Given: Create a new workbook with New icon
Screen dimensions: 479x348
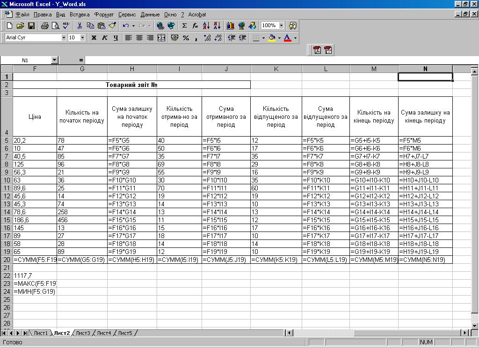Looking at the screenshot, I should (x=9, y=26).
